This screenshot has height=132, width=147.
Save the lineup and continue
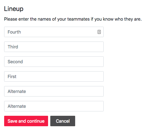point(26,121)
